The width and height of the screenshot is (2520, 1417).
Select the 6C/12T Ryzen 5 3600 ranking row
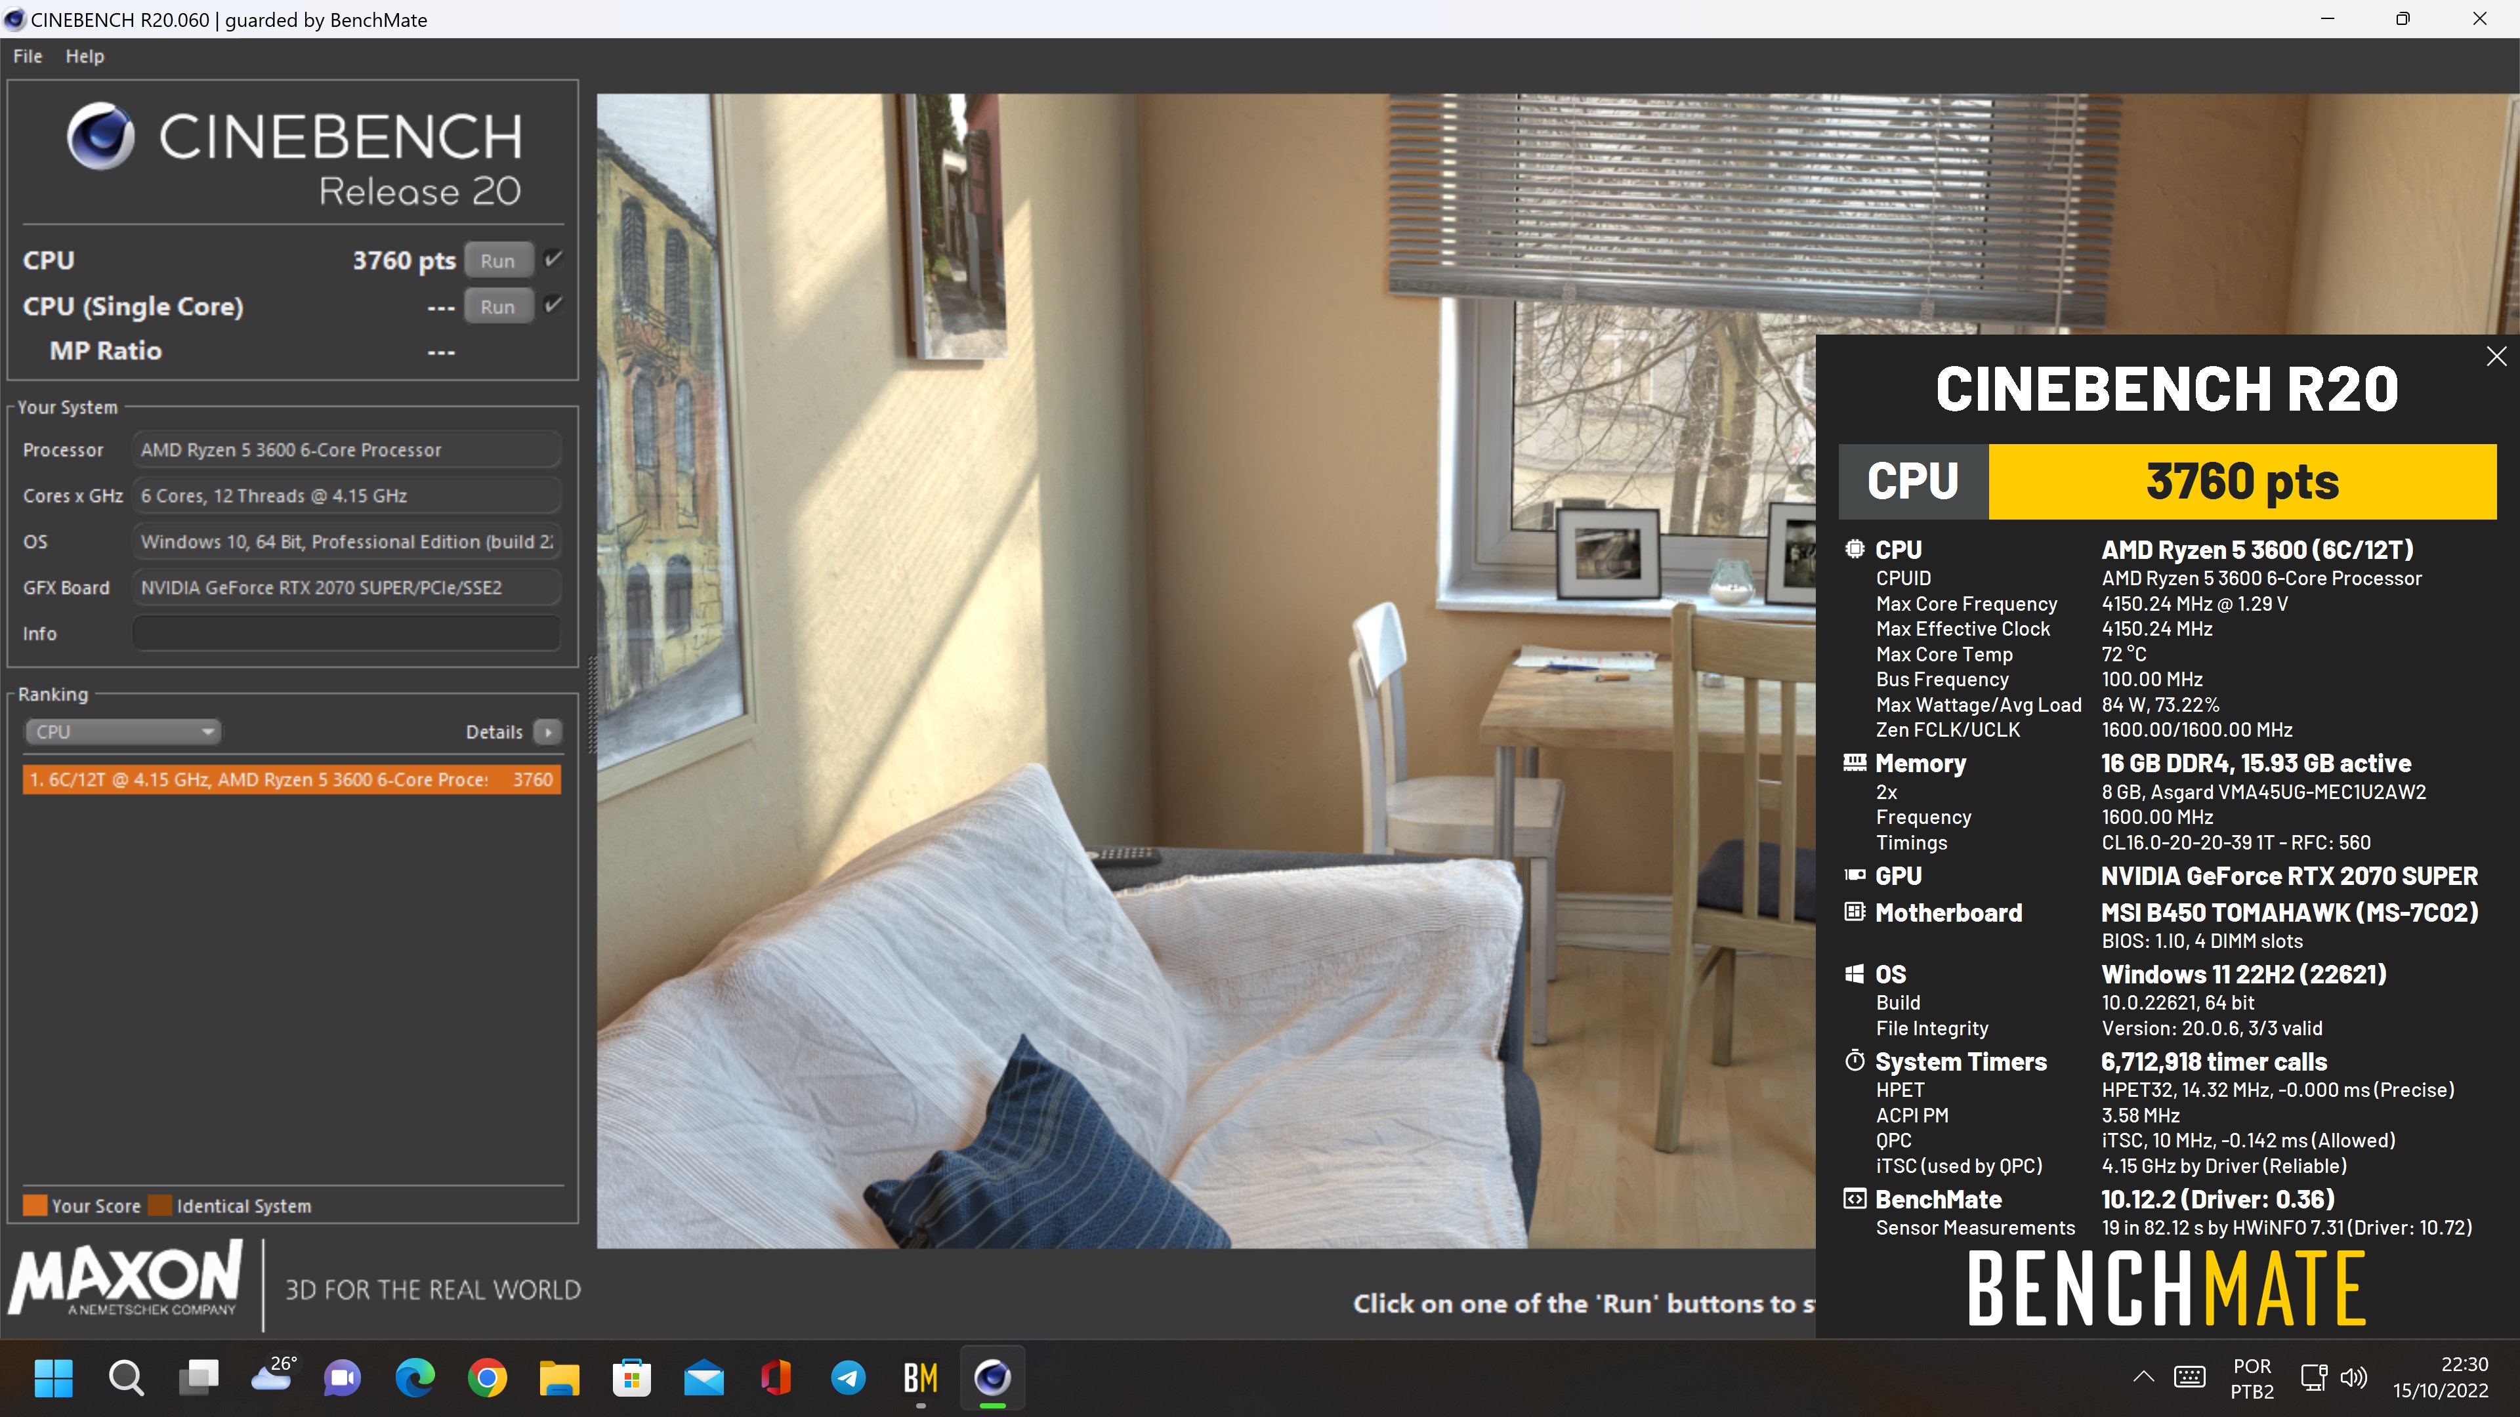pyautogui.click(x=291, y=779)
